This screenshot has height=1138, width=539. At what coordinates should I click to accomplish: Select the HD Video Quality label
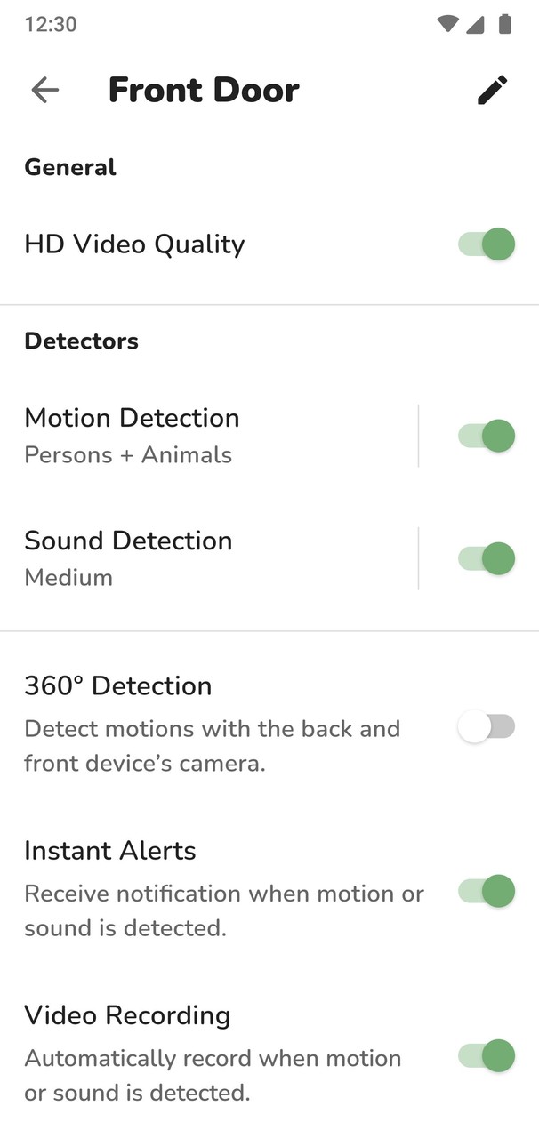click(134, 244)
